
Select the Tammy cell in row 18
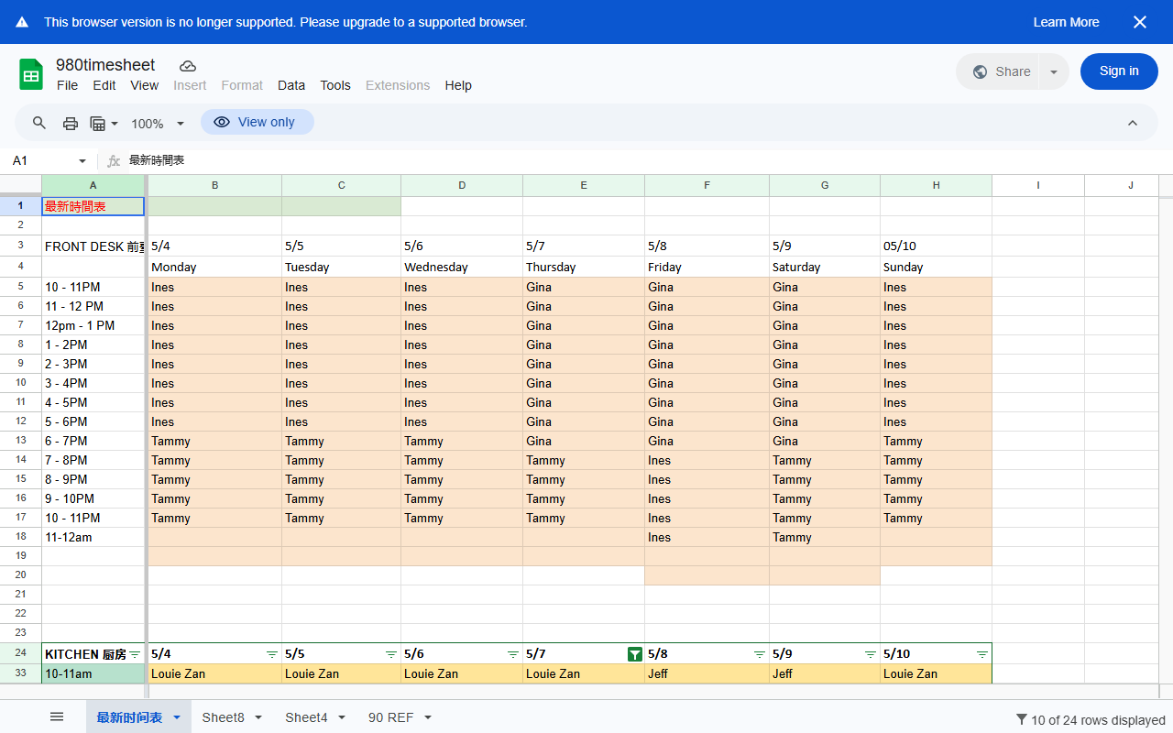(825, 537)
